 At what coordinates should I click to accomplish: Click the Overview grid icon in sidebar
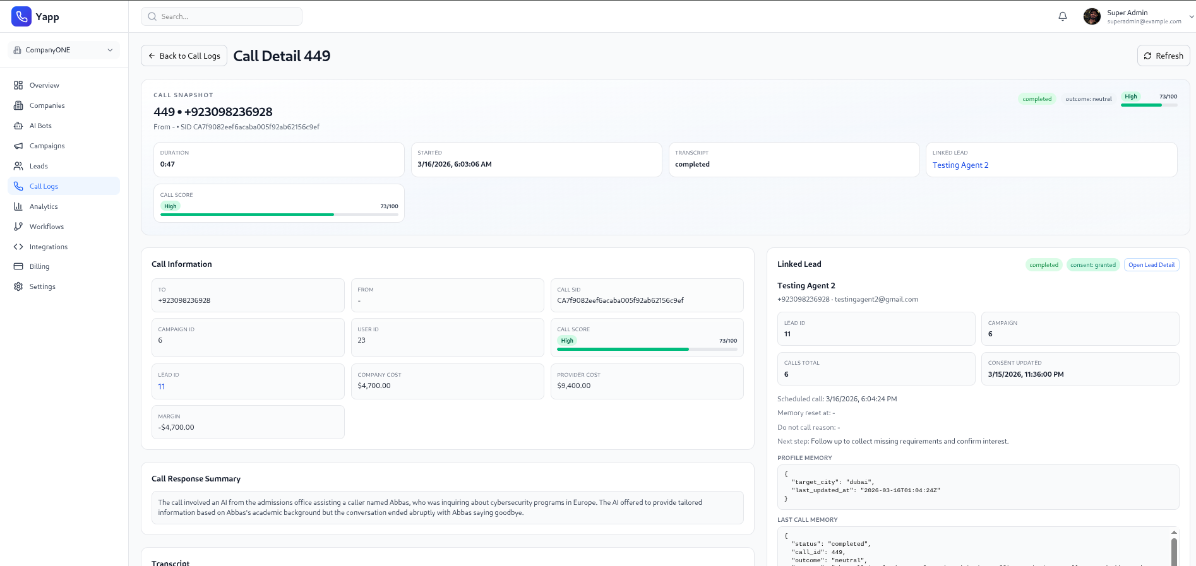click(x=18, y=85)
